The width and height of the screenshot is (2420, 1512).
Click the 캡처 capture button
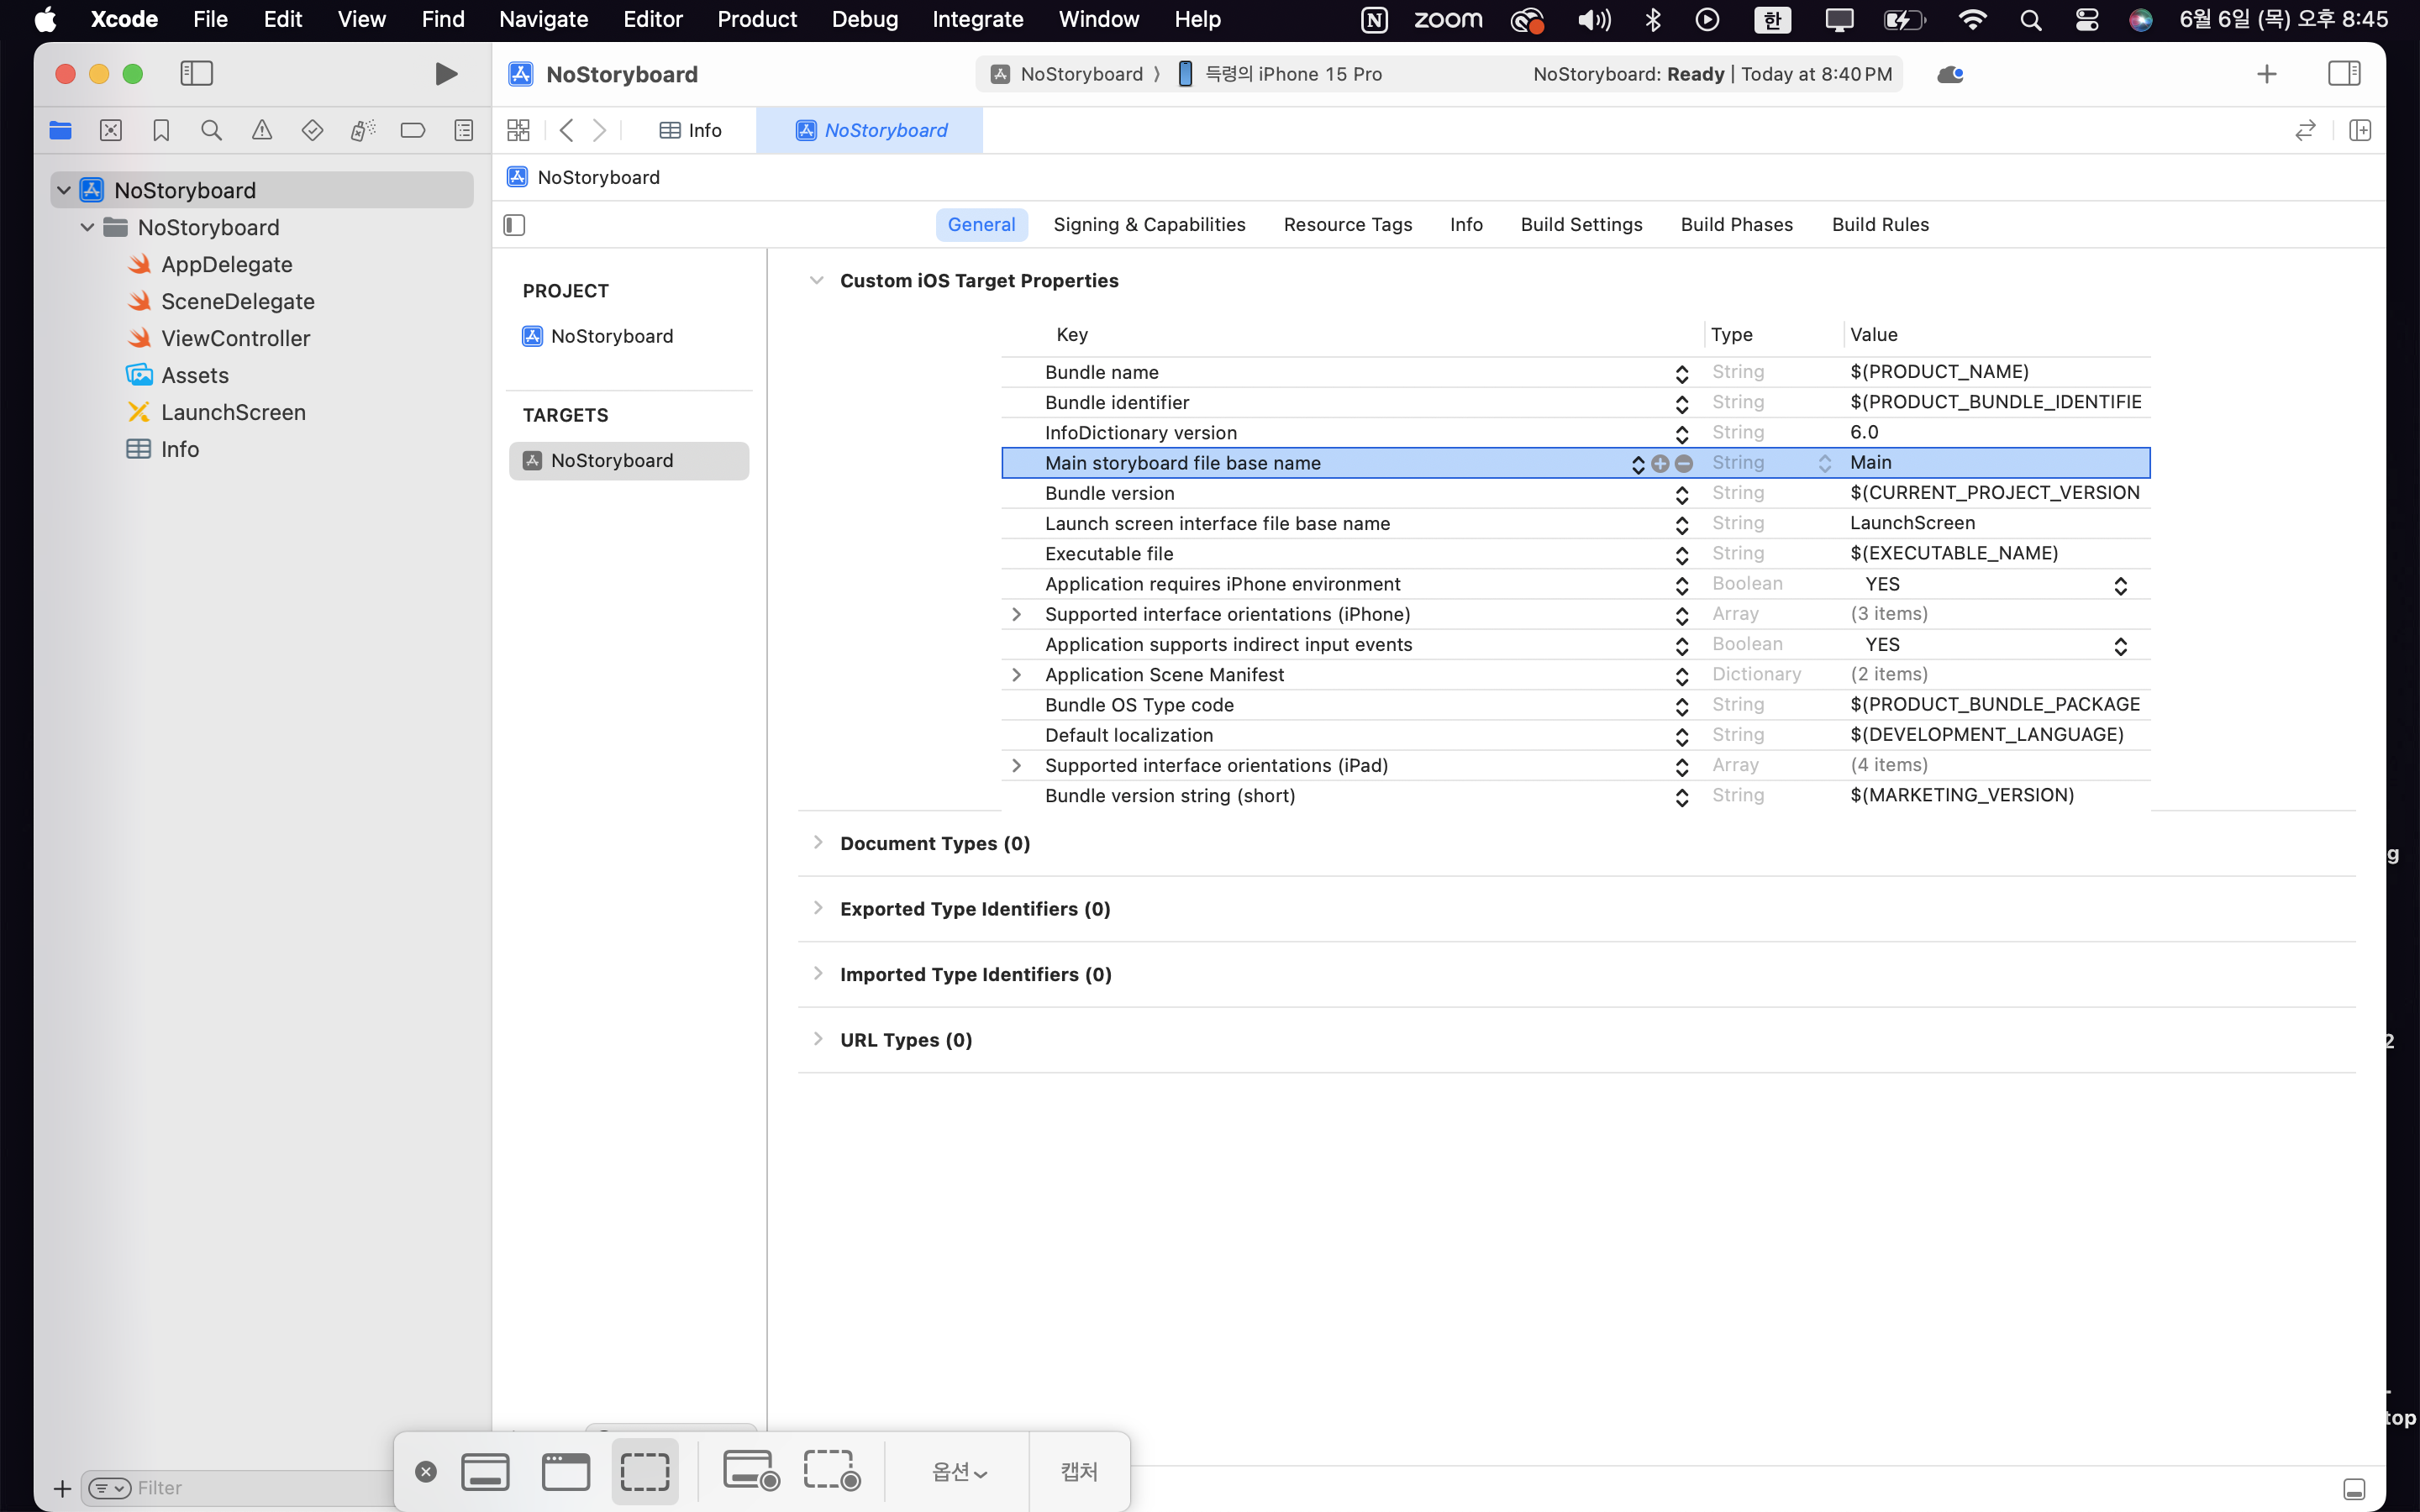[x=1079, y=1471]
